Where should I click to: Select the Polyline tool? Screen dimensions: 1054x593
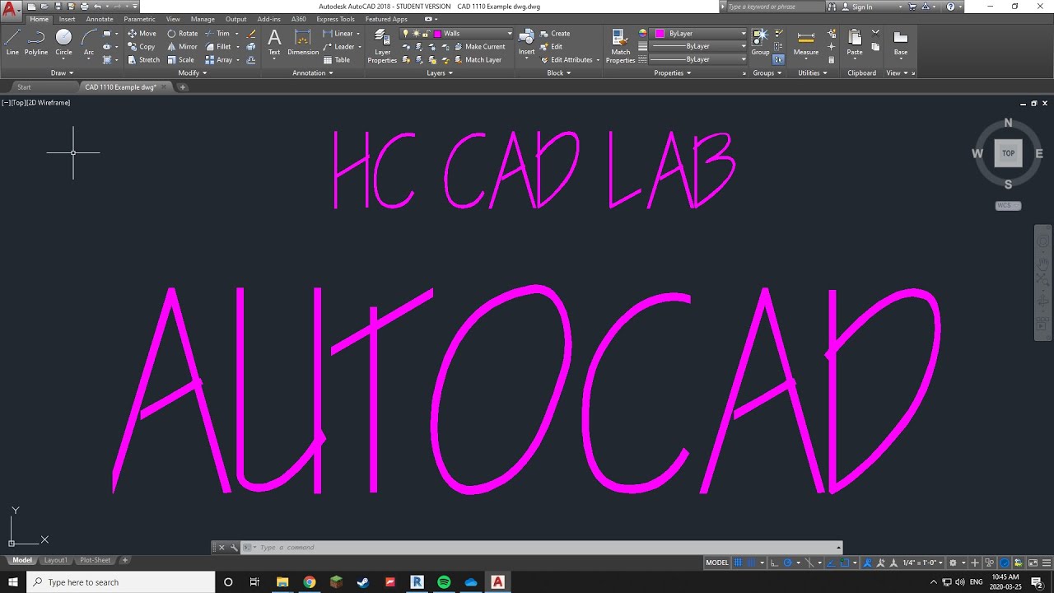(x=36, y=41)
